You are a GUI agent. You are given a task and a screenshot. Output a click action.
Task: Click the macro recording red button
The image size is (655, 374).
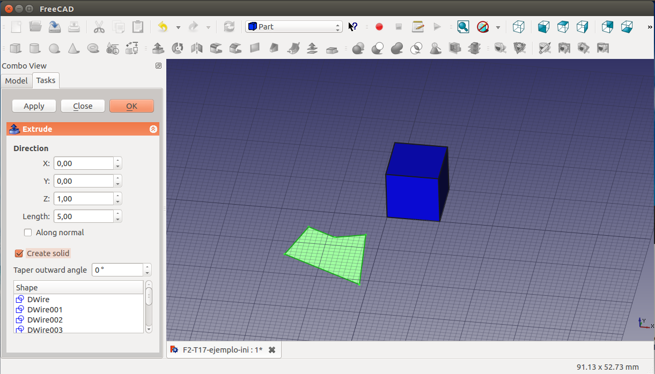379,27
